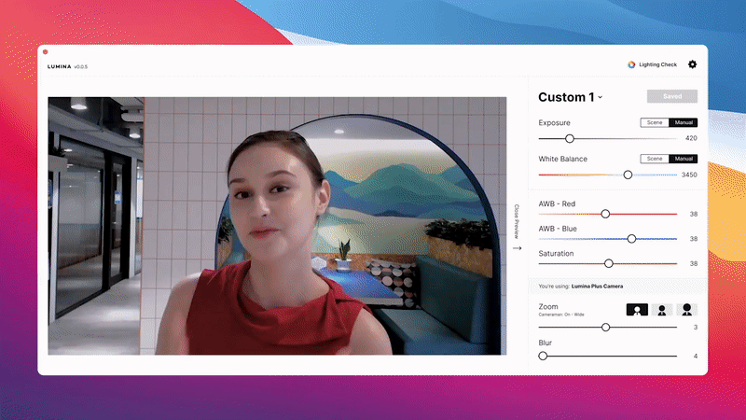Click the Zoom slider handle
Screen dimensions: 746x420
pyautogui.click(x=605, y=328)
